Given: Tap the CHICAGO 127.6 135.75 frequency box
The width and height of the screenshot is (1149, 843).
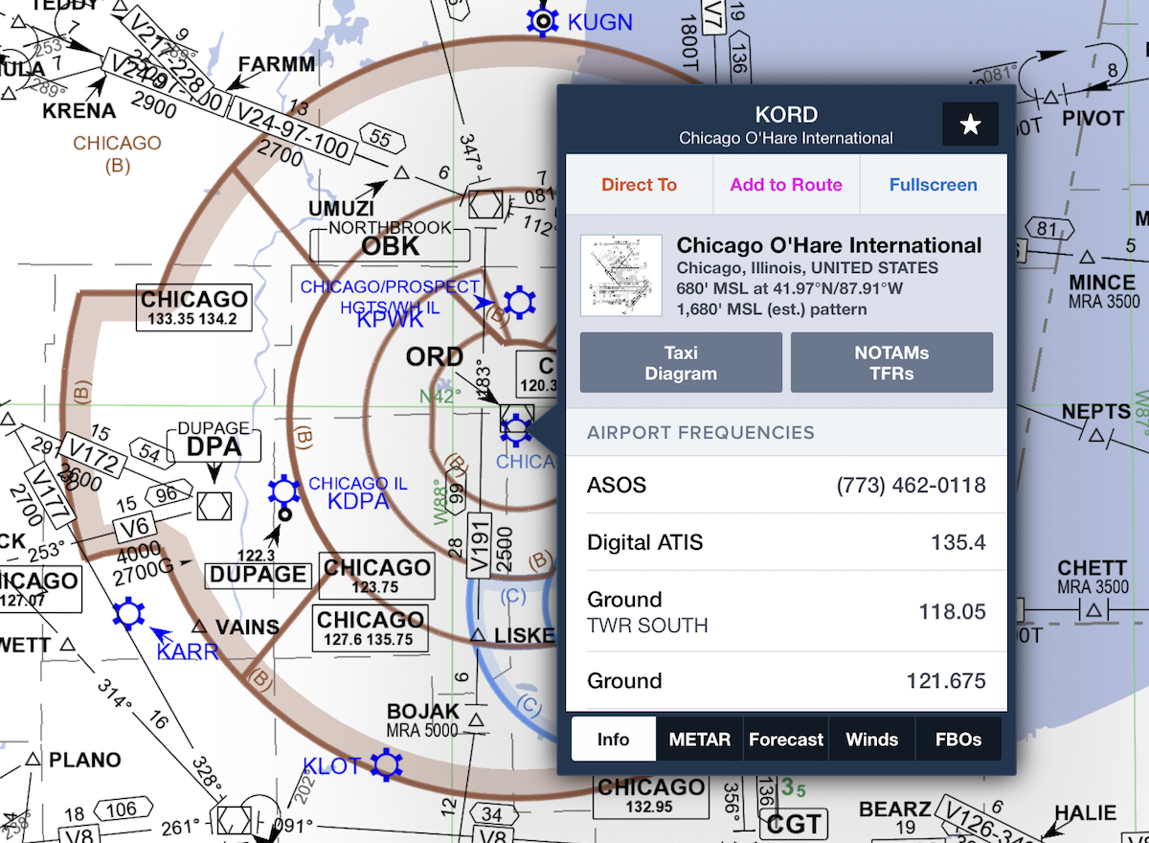Looking at the screenshot, I should [372, 628].
